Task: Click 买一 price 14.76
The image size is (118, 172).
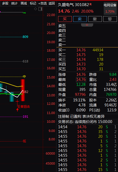Action: [x=81, y=50]
